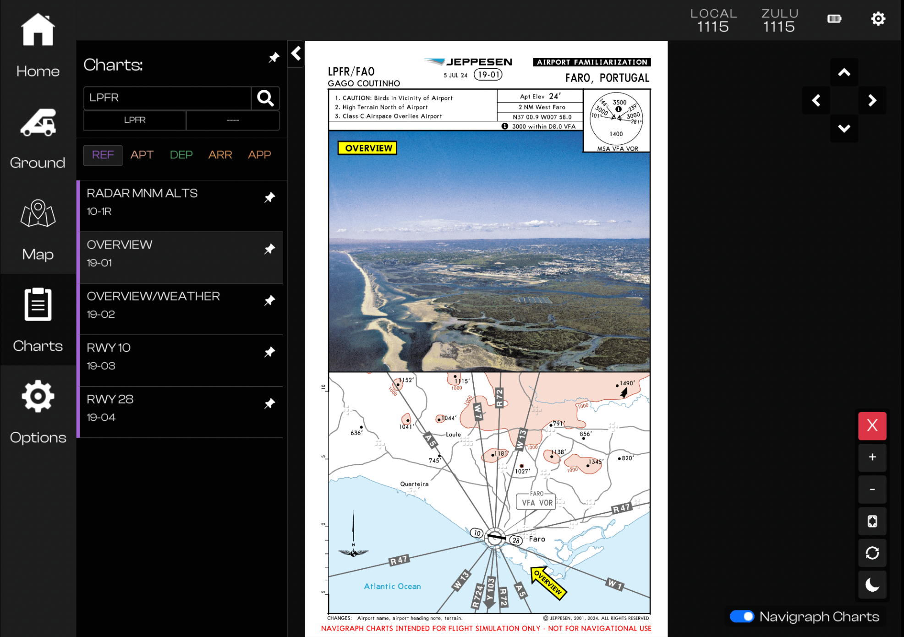
Task: Switch to the DEP tab
Action: (181, 155)
